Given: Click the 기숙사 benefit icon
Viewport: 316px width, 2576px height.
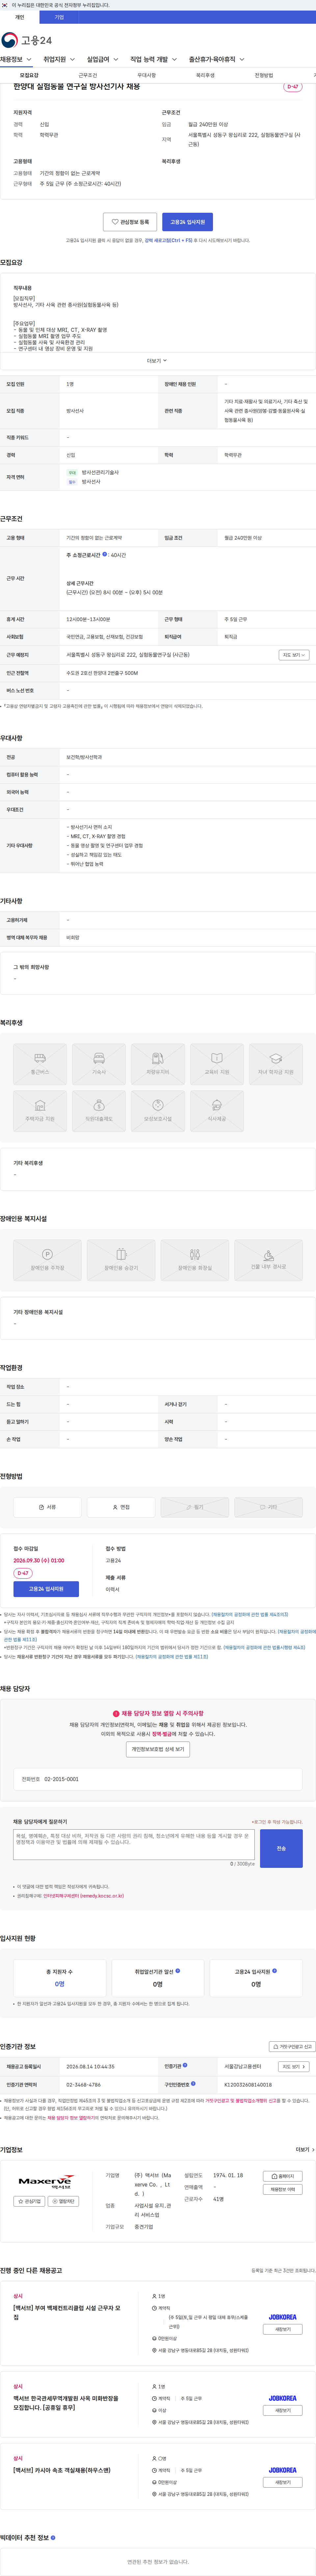Looking at the screenshot, I should [99, 1064].
